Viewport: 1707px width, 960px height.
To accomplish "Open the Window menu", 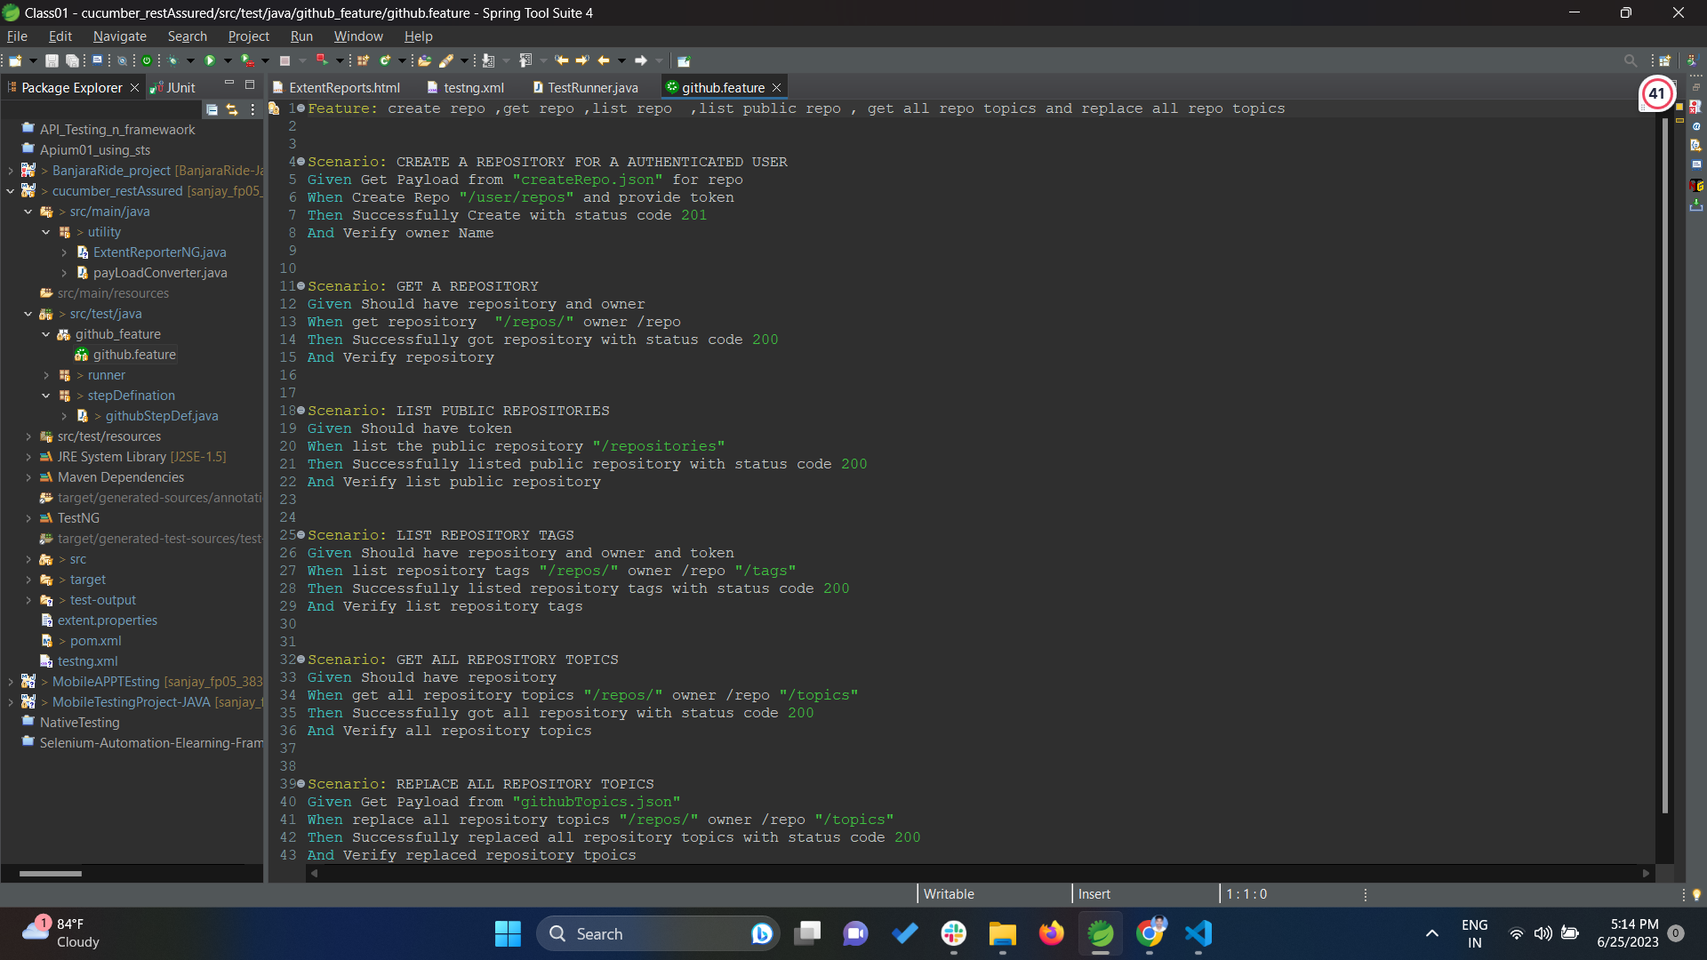I will (358, 36).
